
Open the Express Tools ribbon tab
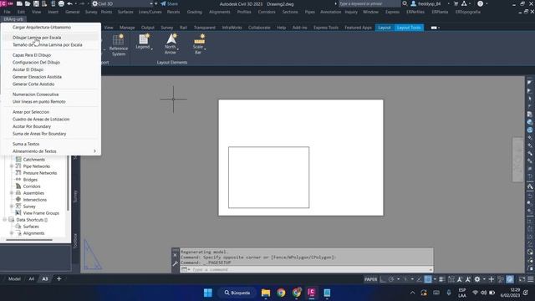point(326,28)
